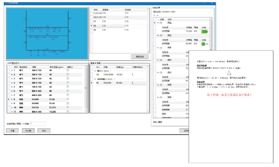Click the 465.92N load cell for F8
This screenshot has width=279, height=167.
coord(108,83)
